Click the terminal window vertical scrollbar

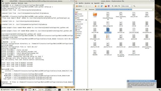coord(74,45)
